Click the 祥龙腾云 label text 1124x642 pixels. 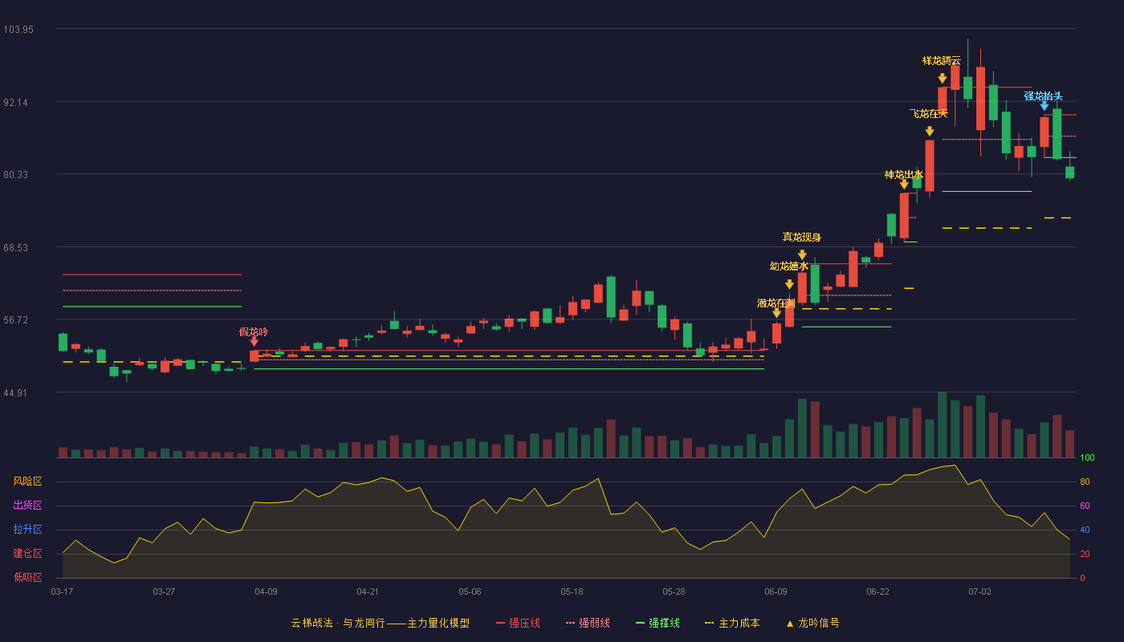click(x=942, y=60)
